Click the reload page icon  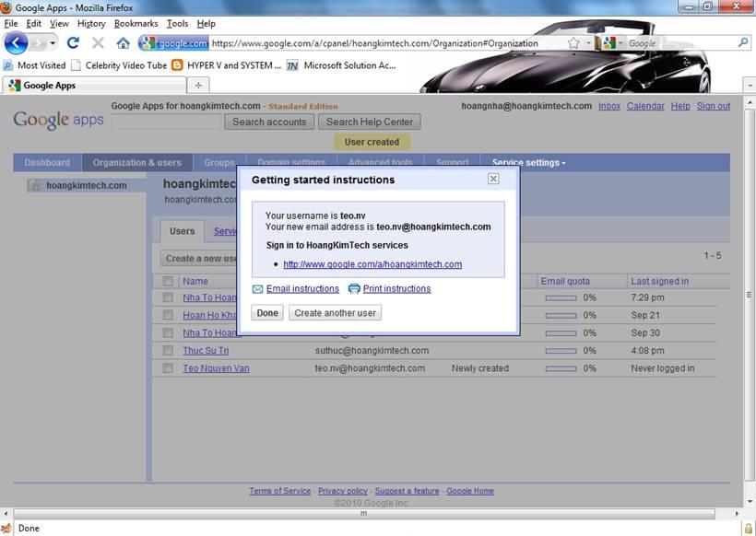tap(73, 43)
